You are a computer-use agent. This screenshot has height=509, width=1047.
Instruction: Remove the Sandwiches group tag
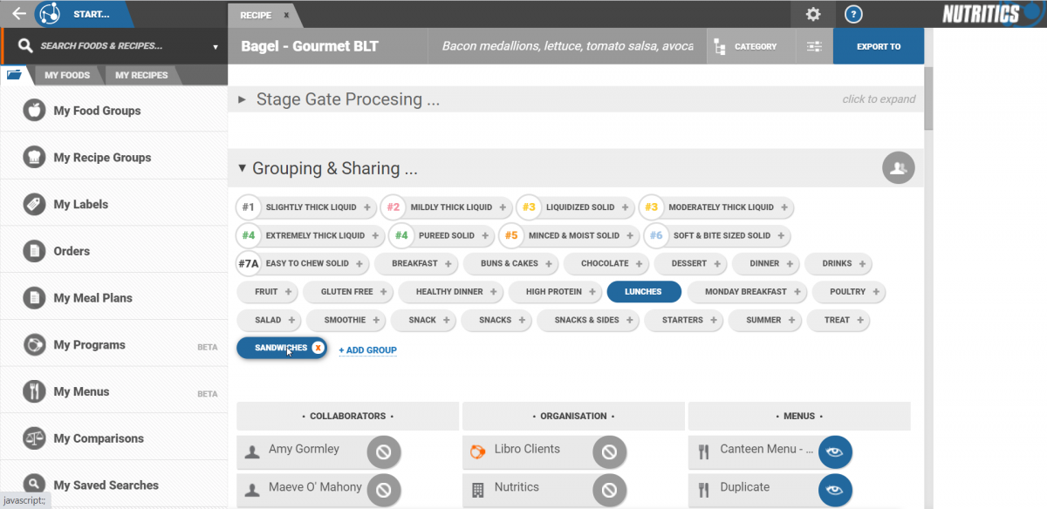(318, 348)
